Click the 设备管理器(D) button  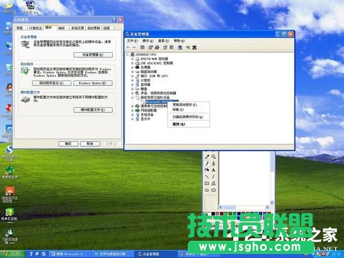pos(93,55)
